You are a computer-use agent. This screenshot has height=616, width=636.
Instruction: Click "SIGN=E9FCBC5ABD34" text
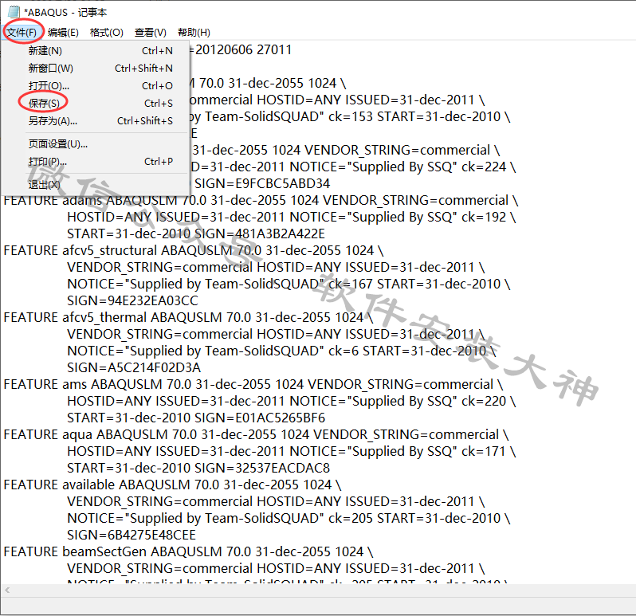(262, 184)
